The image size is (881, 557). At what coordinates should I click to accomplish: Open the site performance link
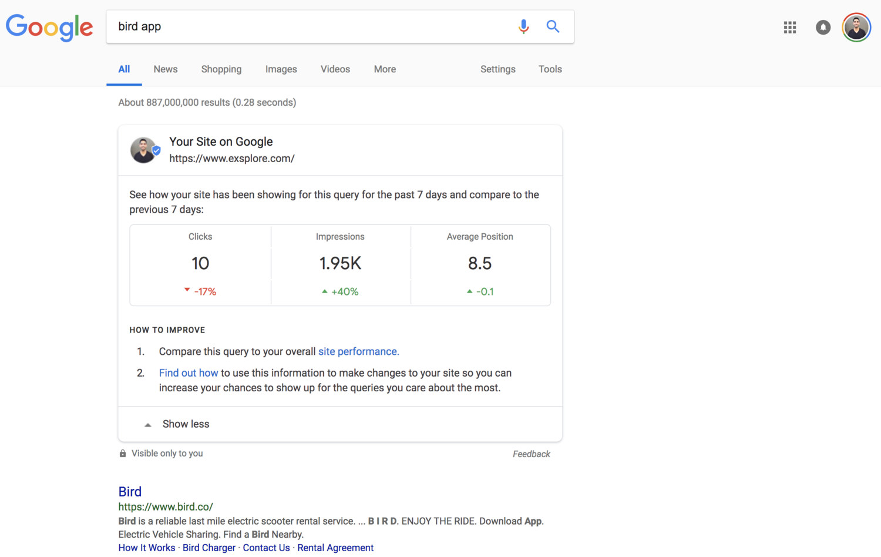pos(358,351)
